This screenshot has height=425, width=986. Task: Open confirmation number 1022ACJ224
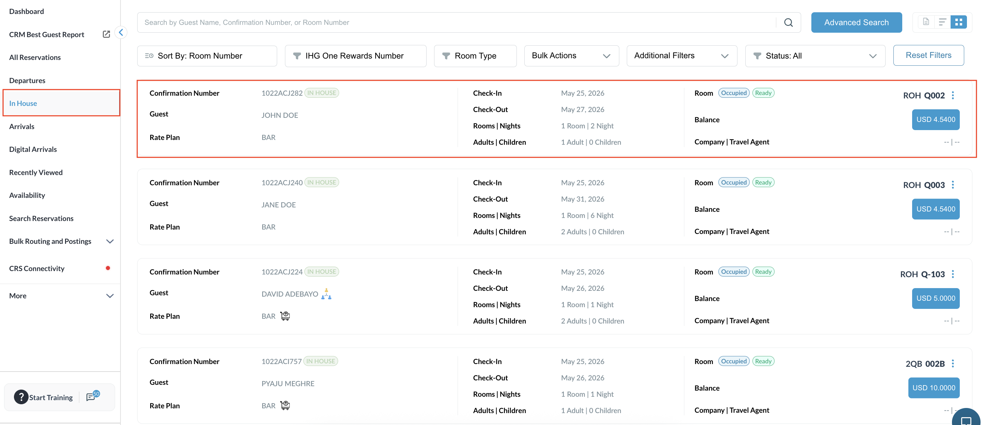[x=282, y=272]
